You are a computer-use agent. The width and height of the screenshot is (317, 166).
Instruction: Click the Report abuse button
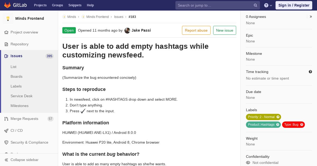(x=196, y=30)
